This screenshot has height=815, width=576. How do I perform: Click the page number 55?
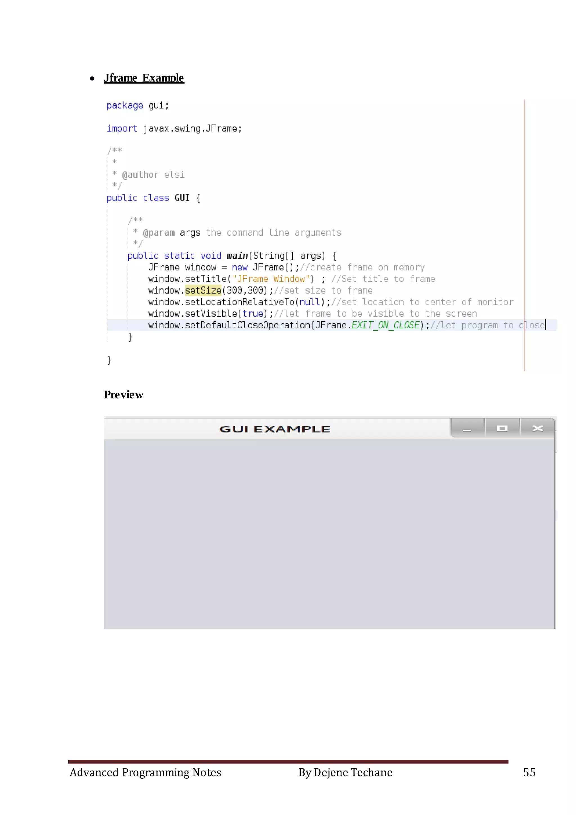(529, 773)
